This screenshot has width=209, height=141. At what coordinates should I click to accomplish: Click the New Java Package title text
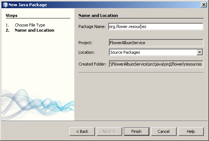(28, 5)
